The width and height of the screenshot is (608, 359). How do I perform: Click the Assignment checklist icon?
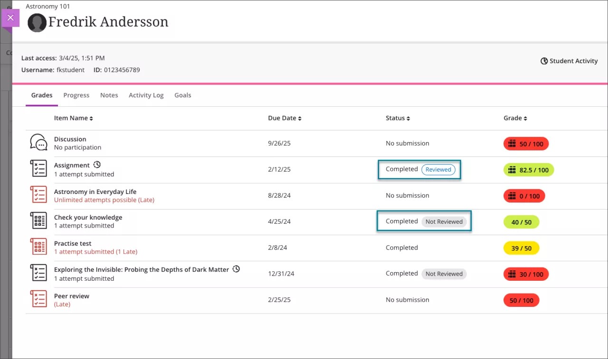pyautogui.click(x=38, y=169)
